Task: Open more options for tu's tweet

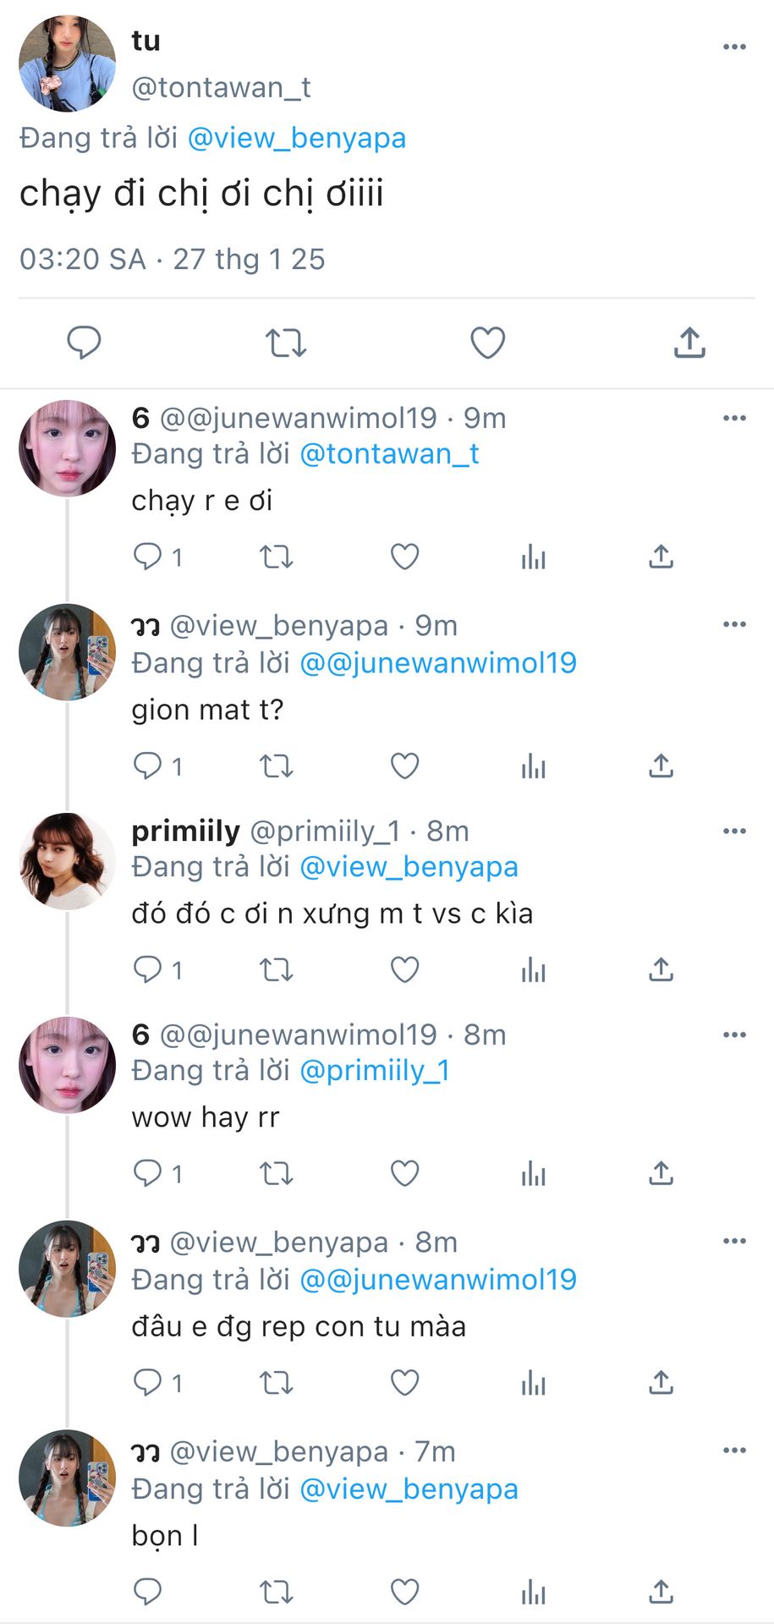Action: pos(734,47)
